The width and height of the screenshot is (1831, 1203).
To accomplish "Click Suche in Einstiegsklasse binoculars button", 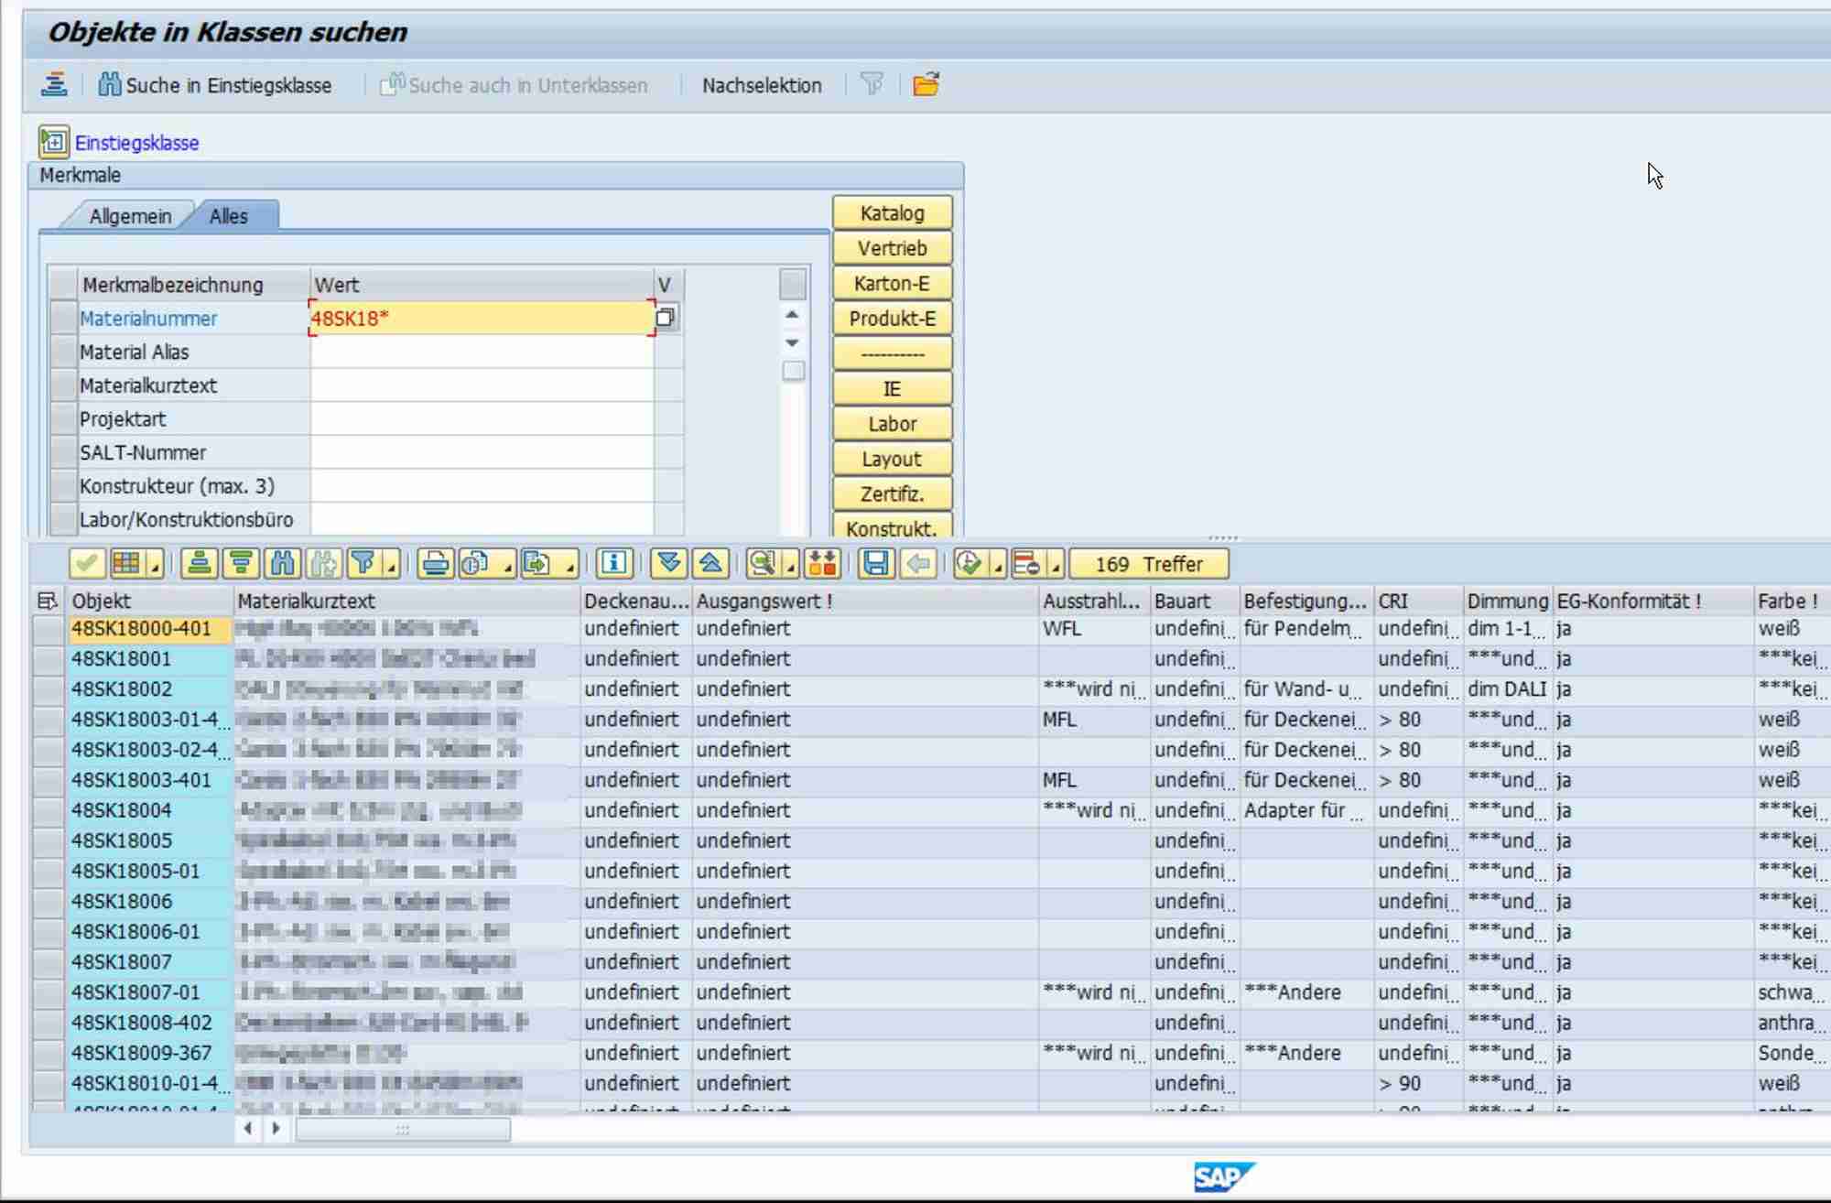I will (x=215, y=85).
